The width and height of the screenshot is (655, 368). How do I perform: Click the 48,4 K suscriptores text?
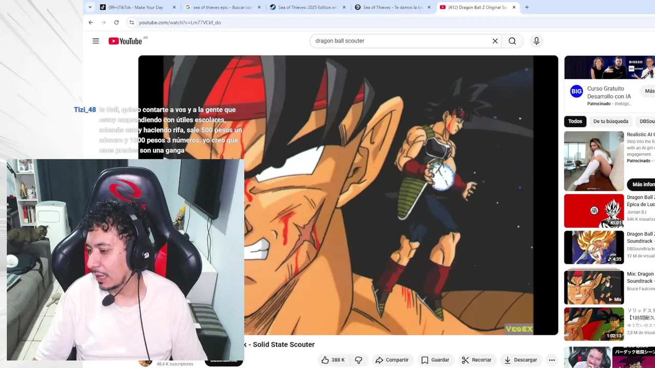[175, 364]
